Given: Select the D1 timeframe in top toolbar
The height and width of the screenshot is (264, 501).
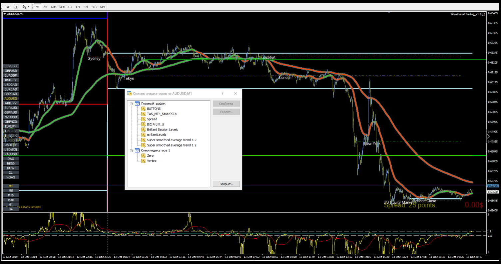Looking at the screenshot, I should pos(86,7).
